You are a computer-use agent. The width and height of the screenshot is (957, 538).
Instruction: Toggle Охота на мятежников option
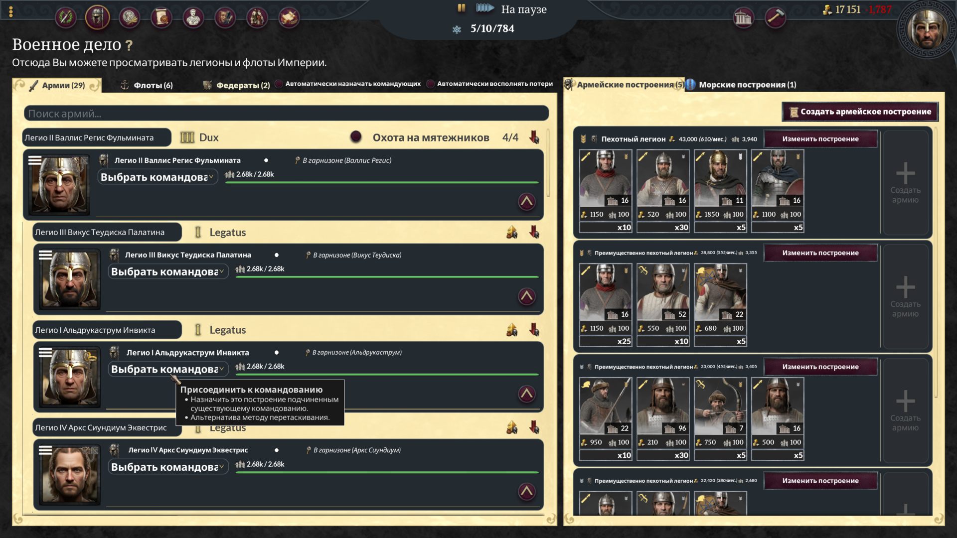[355, 137]
